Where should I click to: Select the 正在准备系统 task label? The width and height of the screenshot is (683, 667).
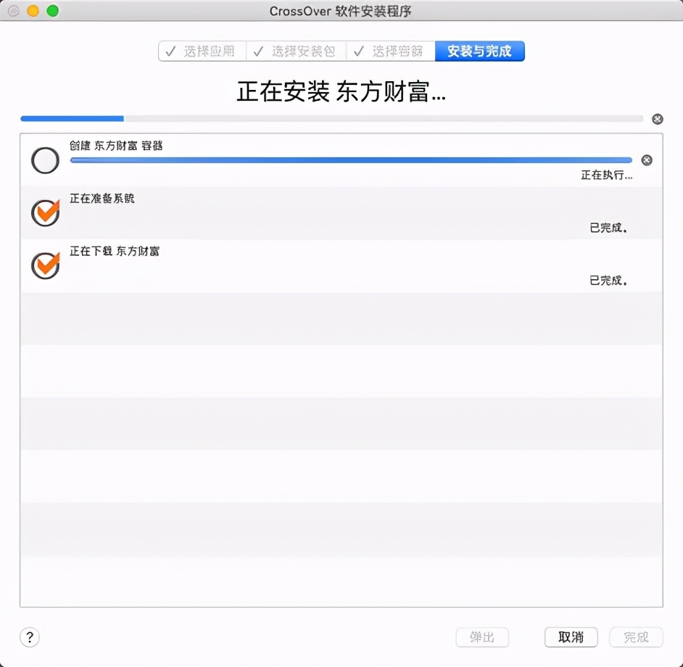102,198
